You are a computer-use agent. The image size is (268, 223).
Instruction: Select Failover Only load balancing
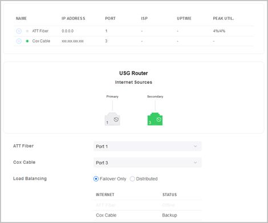coord(96,179)
